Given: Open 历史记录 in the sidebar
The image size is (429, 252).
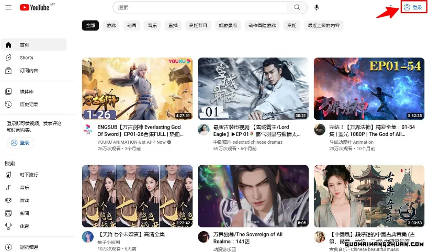Looking at the screenshot, I should tap(33, 105).
